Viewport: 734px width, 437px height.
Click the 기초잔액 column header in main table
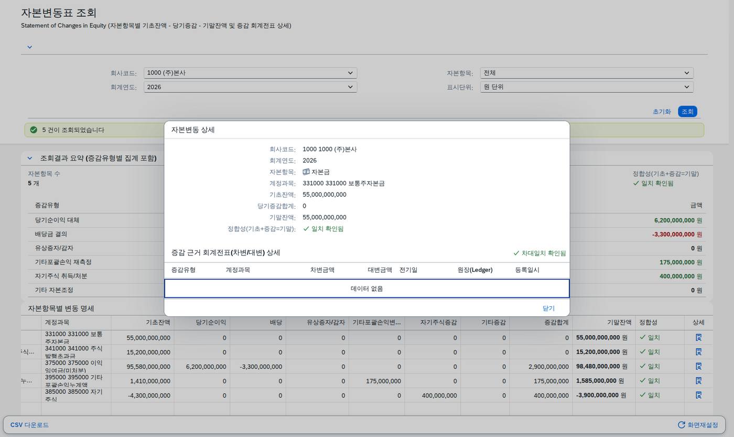click(142, 323)
